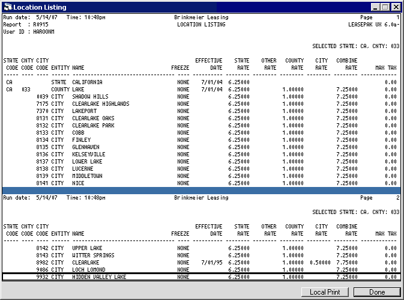Click city code 7370
Image resolution: width=404 pixels, height=300 pixels.
coord(42,111)
